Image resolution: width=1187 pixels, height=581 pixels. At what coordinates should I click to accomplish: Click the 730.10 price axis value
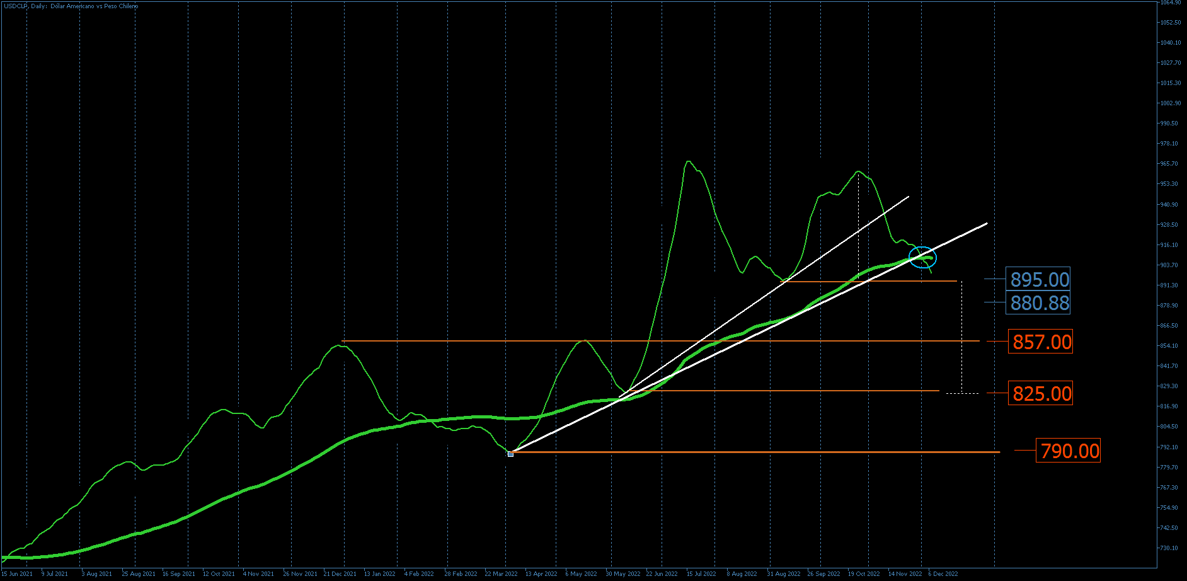[x=1169, y=548]
